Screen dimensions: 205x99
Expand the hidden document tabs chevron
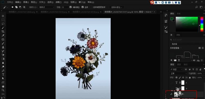pyautogui.click(x=161, y=12)
